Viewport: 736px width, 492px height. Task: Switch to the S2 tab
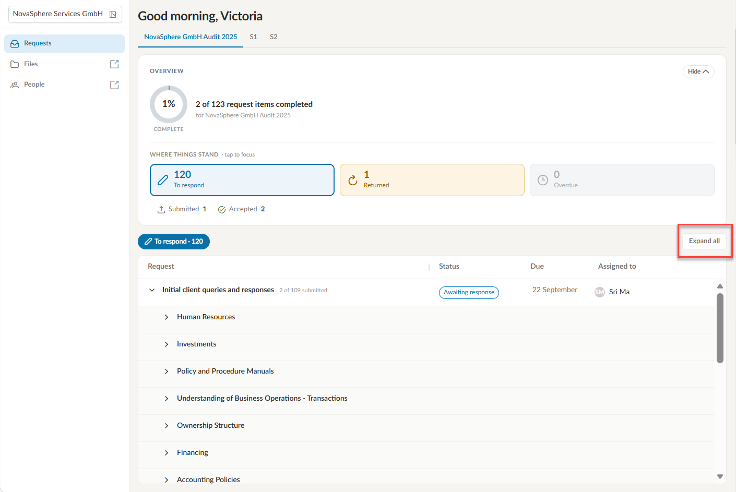(274, 37)
